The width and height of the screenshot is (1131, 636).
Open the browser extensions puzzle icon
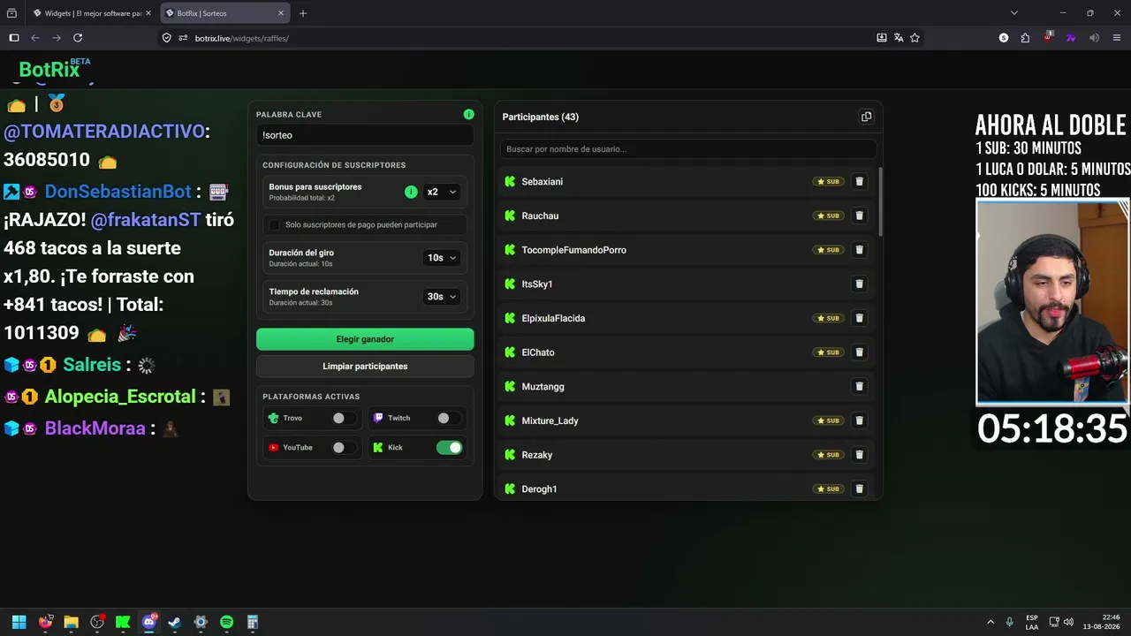click(x=1025, y=38)
